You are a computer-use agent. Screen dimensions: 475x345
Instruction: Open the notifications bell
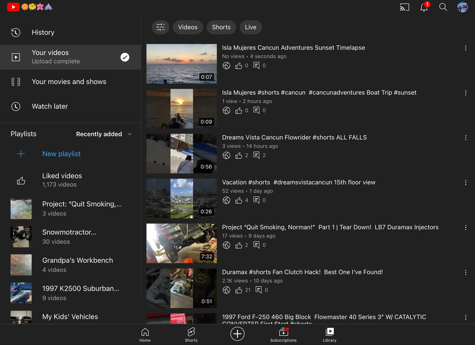tap(424, 7)
